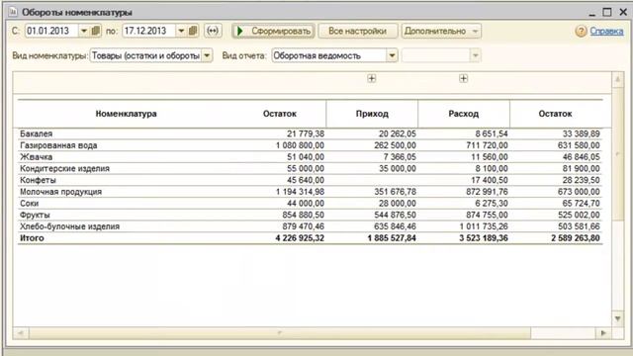This screenshot has width=633, height=356.
Task: Click cell value 1 194 314,98
Action: 300,192
